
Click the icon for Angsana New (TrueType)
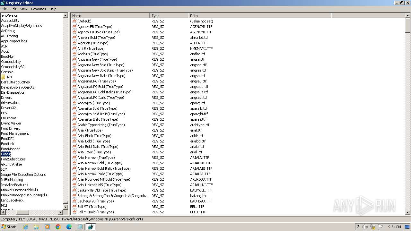(74, 59)
